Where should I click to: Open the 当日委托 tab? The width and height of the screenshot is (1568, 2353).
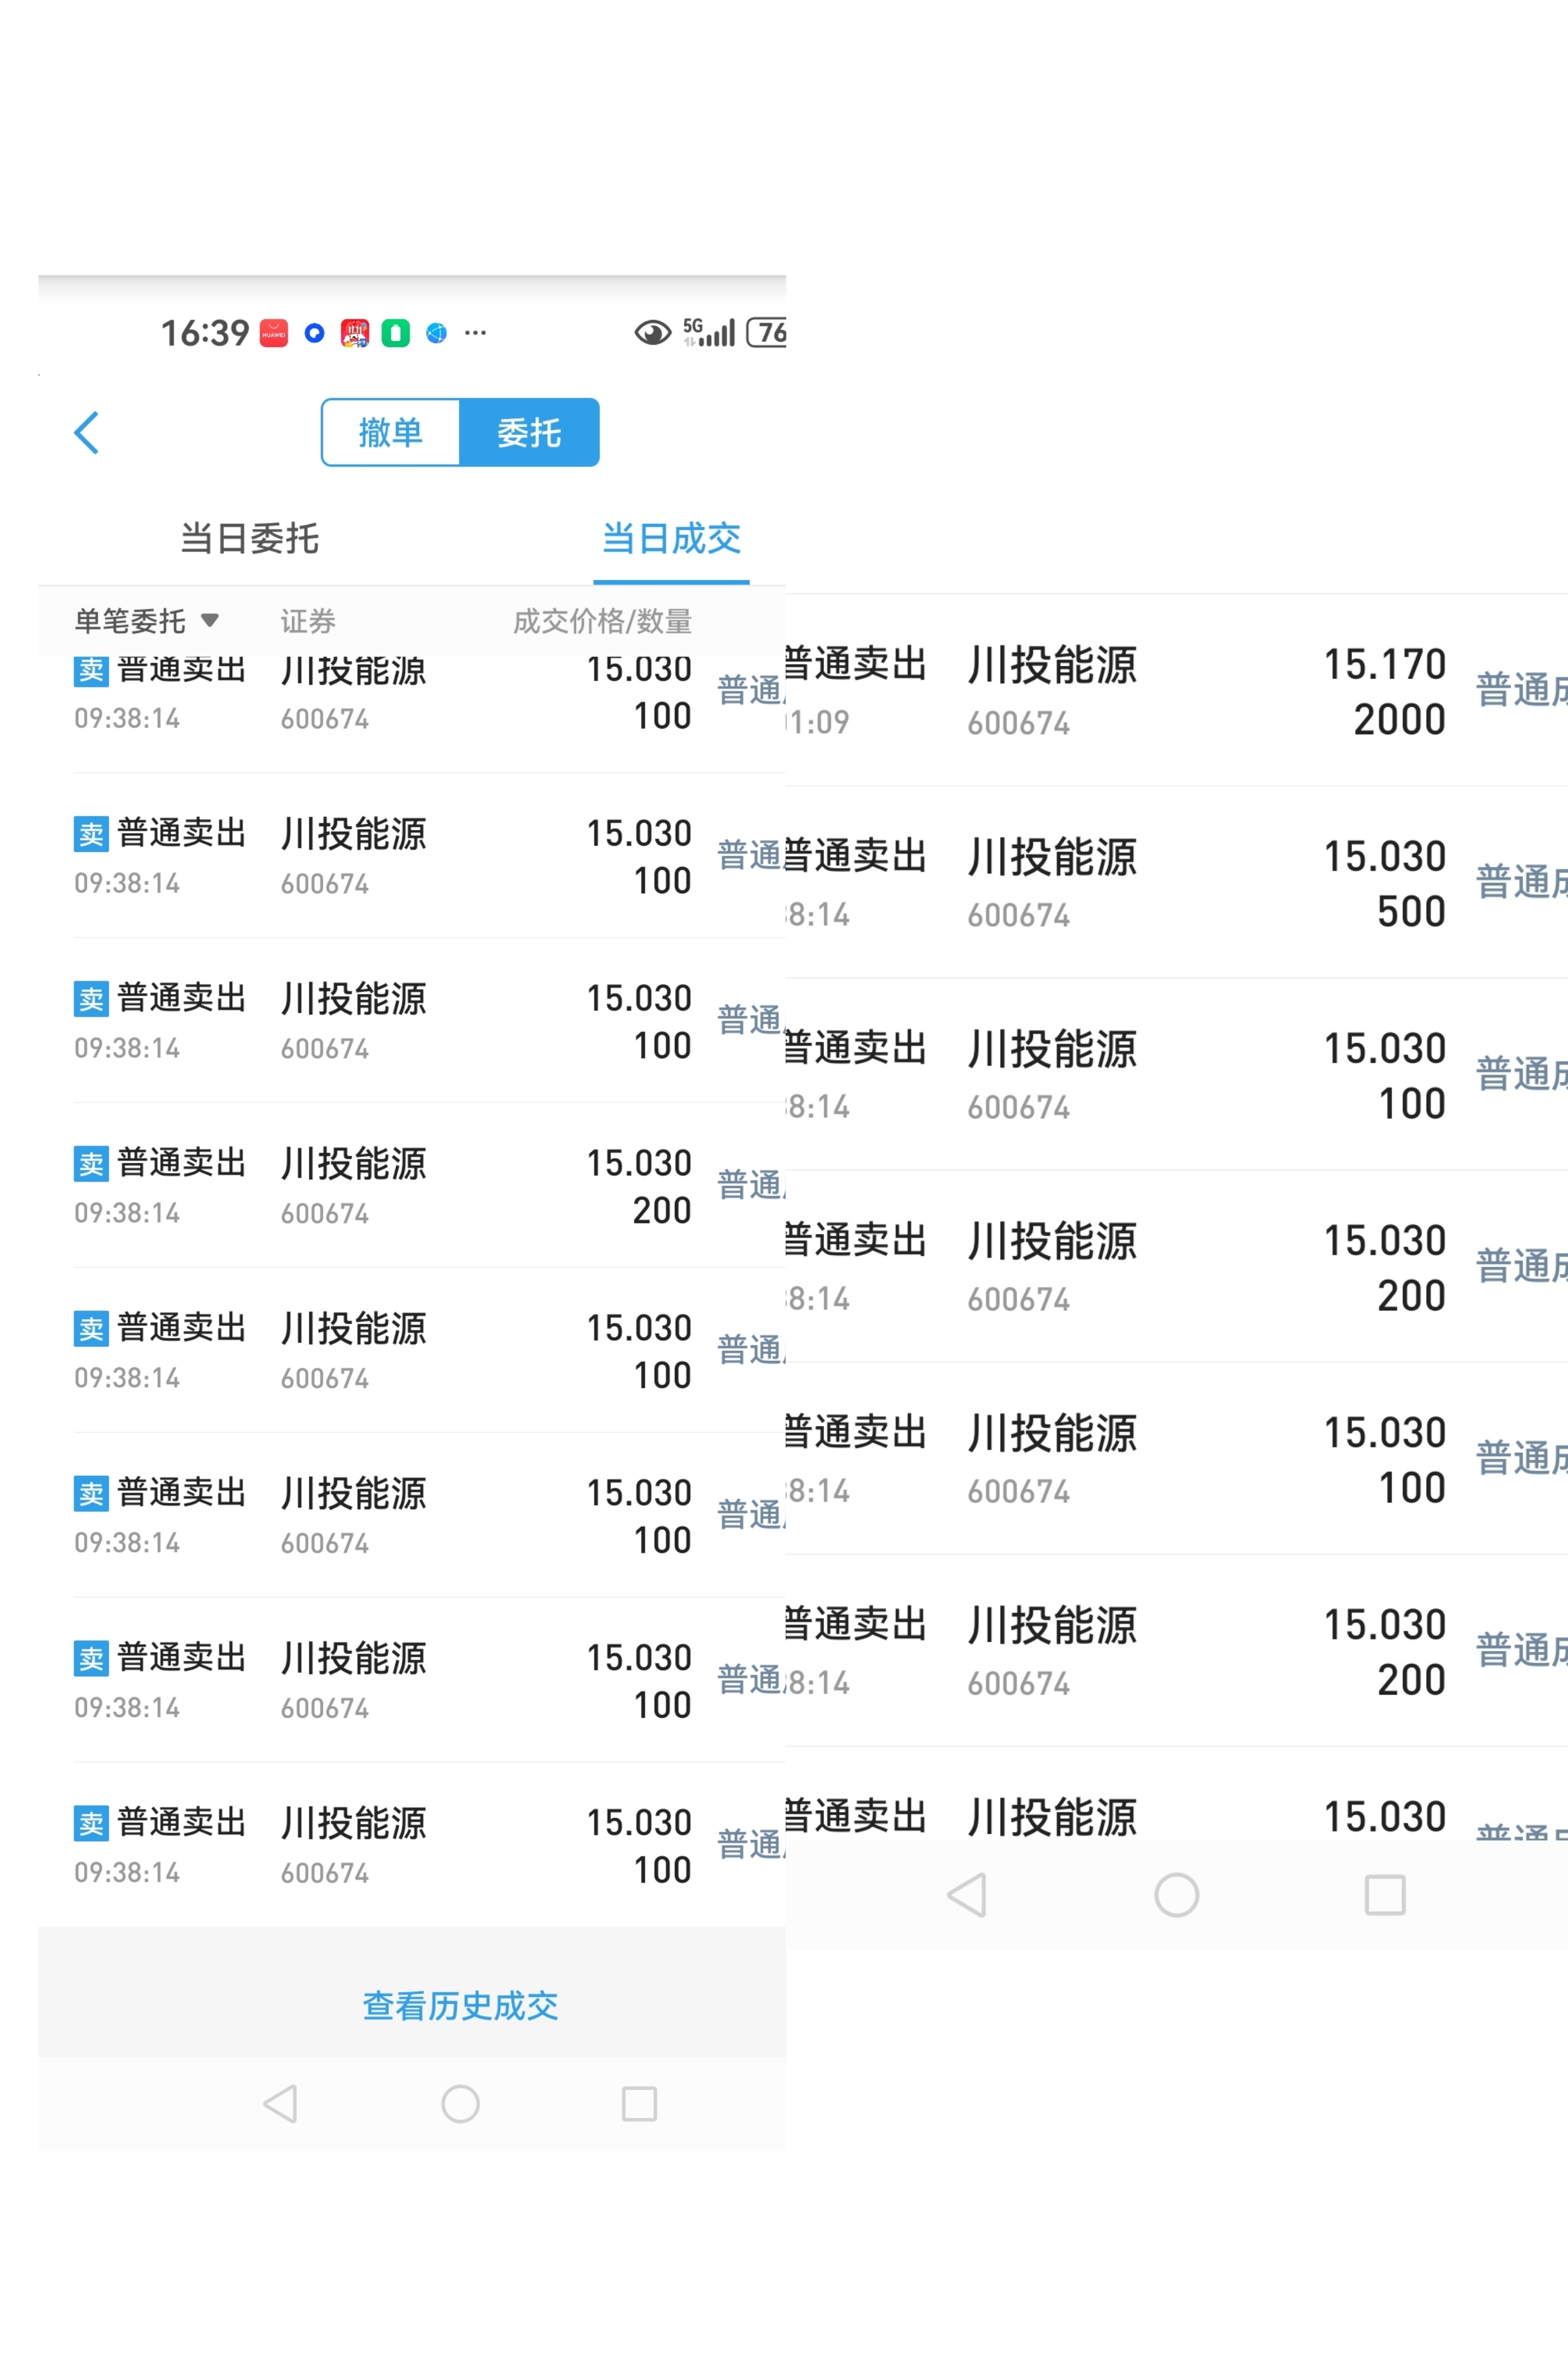coord(249,539)
